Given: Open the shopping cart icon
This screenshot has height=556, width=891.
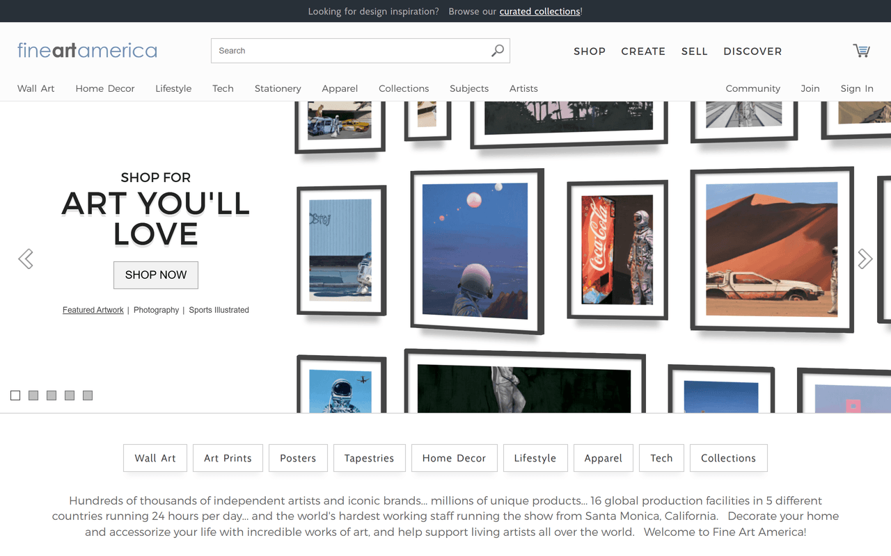Looking at the screenshot, I should (x=861, y=51).
